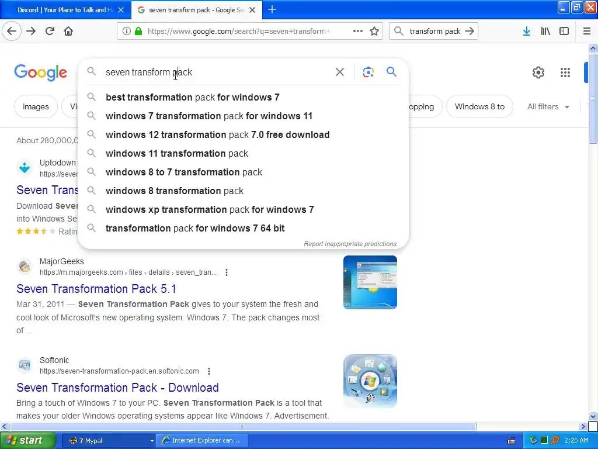The image size is (598, 449).
Task: Close the Google search tab
Action: point(252,10)
